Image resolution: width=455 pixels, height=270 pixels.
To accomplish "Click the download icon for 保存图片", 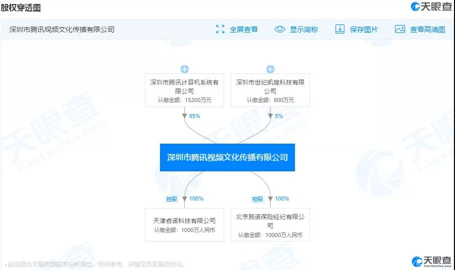I will [x=340, y=29].
